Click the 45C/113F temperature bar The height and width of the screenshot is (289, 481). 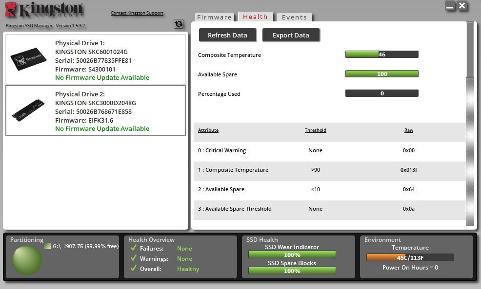click(x=410, y=257)
